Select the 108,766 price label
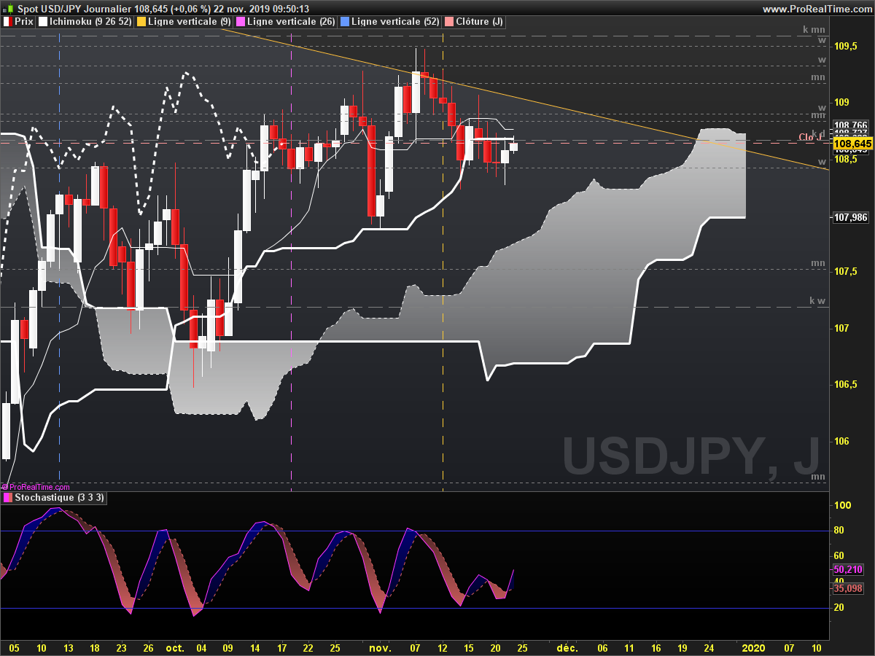 click(850, 125)
